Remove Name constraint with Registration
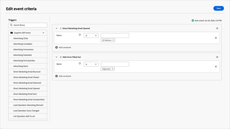This screenshot has height=129, width=230. 216,67
